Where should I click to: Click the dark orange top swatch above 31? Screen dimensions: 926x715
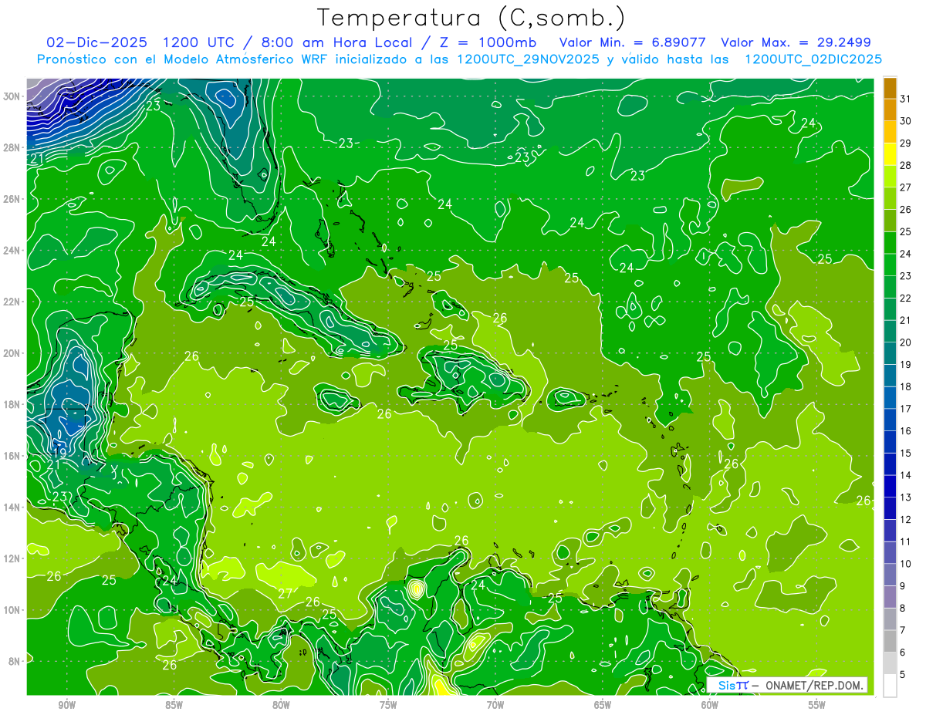coord(891,87)
